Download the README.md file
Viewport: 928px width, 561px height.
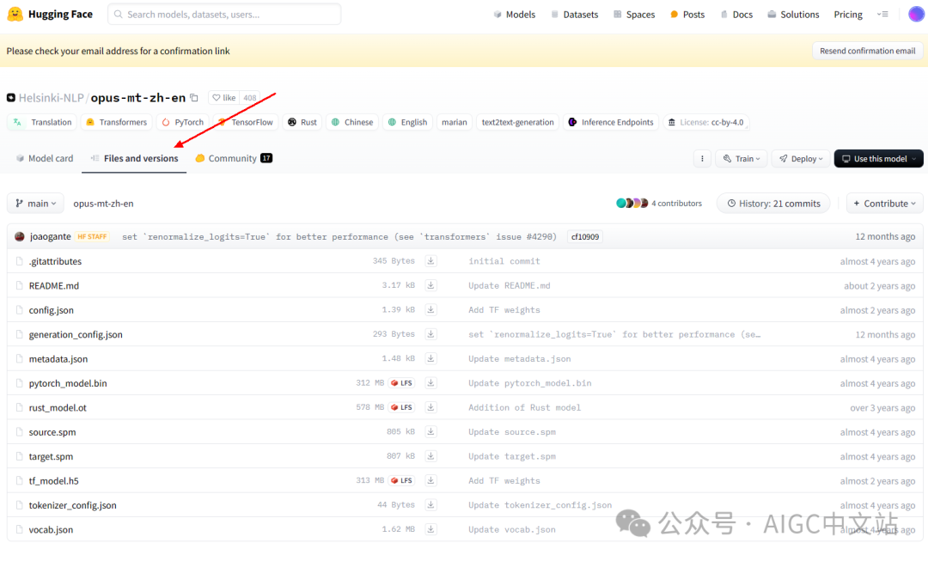[430, 285]
